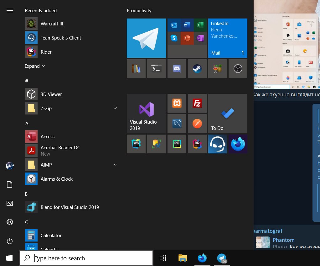Viewport: 320px width, 266px height.
Task: Launch the OBS Studio tile
Action: [x=238, y=69]
